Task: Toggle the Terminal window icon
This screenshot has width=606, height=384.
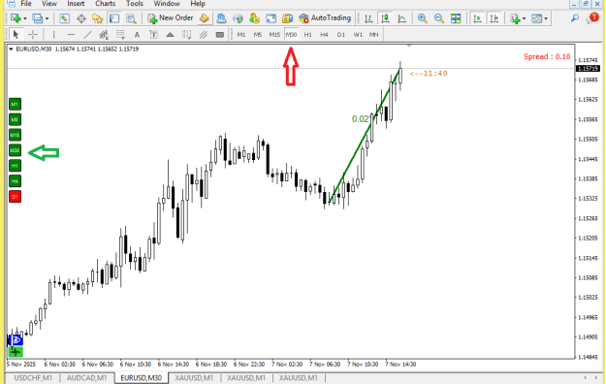Action: click(114, 18)
